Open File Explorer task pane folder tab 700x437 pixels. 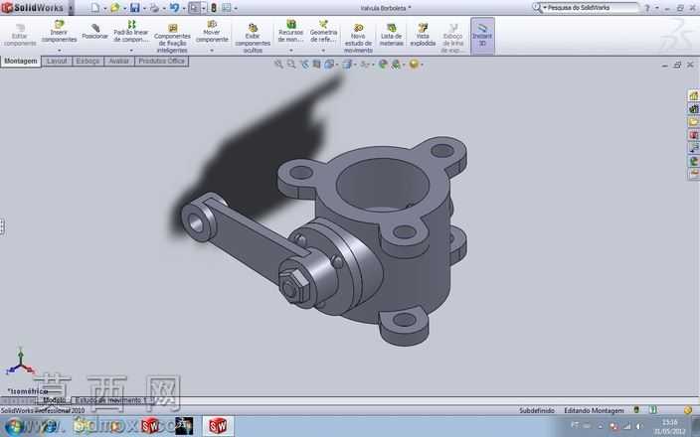pyautogui.click(x=693, y=122)
